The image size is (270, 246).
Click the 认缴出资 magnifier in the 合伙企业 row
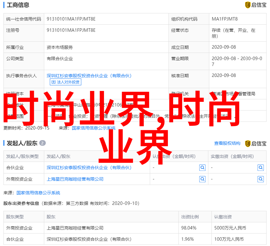point(202,168)
